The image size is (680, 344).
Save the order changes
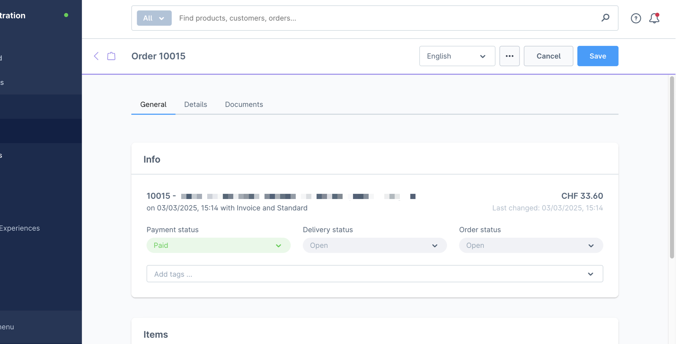(x=598, y=56)
